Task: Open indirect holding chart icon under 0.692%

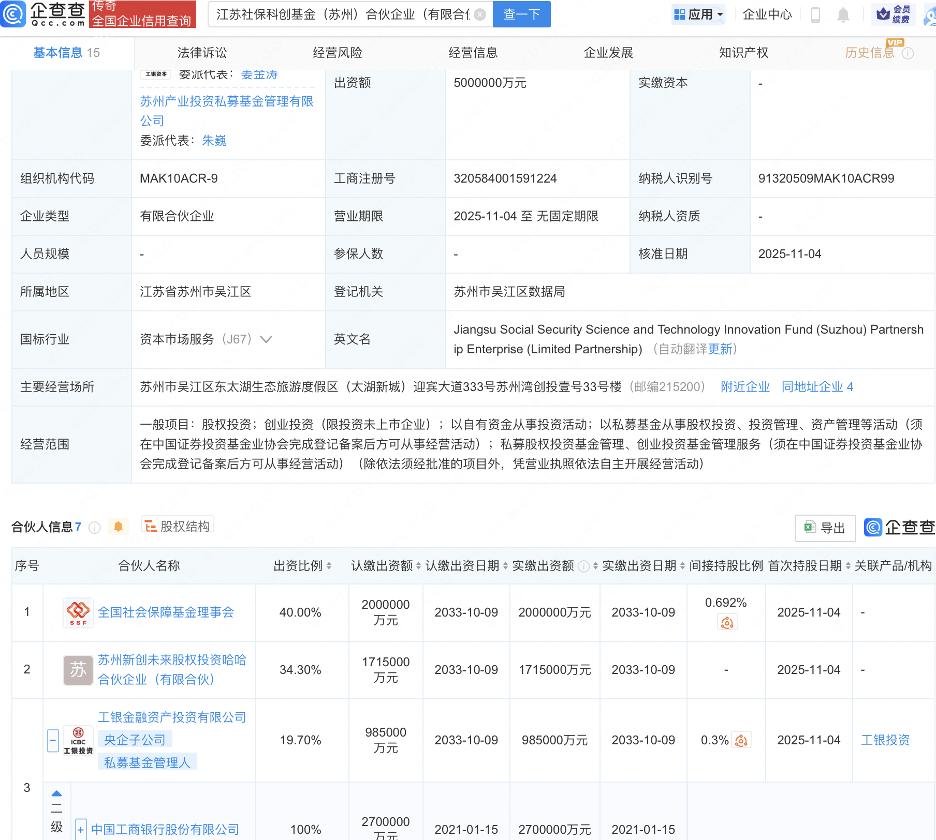Action: pos(727,623)
